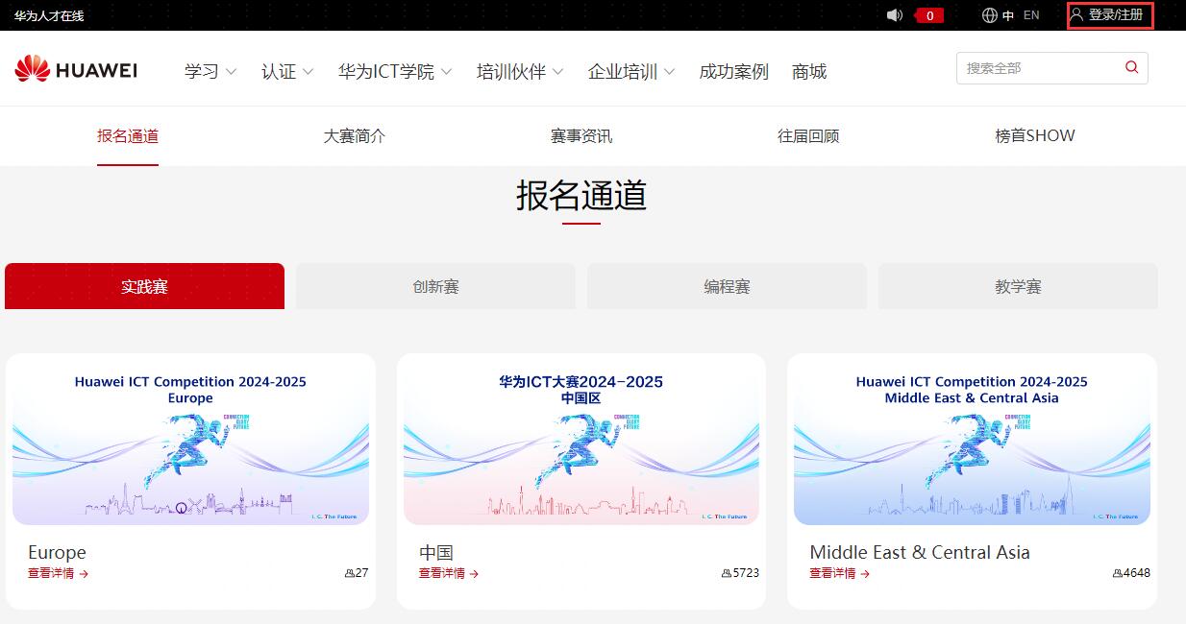The height and width of the screenshot is (624, 1186).
Task: Switch to the 编程赛 competition tab
Action: (x=727, y=286)
